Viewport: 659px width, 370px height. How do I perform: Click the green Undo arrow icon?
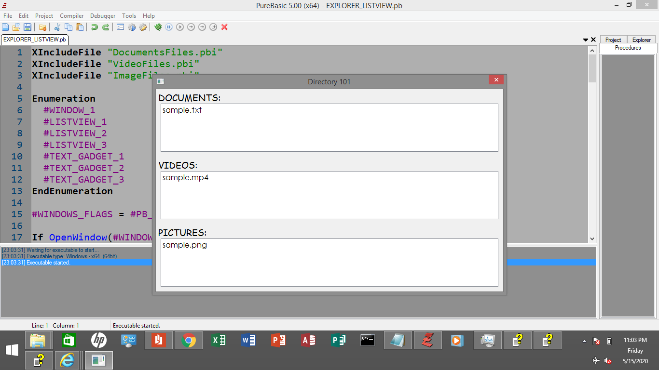pos(95,27)
